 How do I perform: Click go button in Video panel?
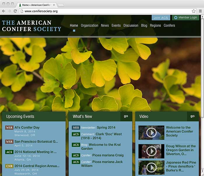(193, 116)
